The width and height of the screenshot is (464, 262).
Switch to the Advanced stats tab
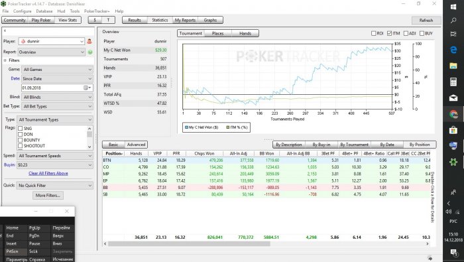coord(136,145)
